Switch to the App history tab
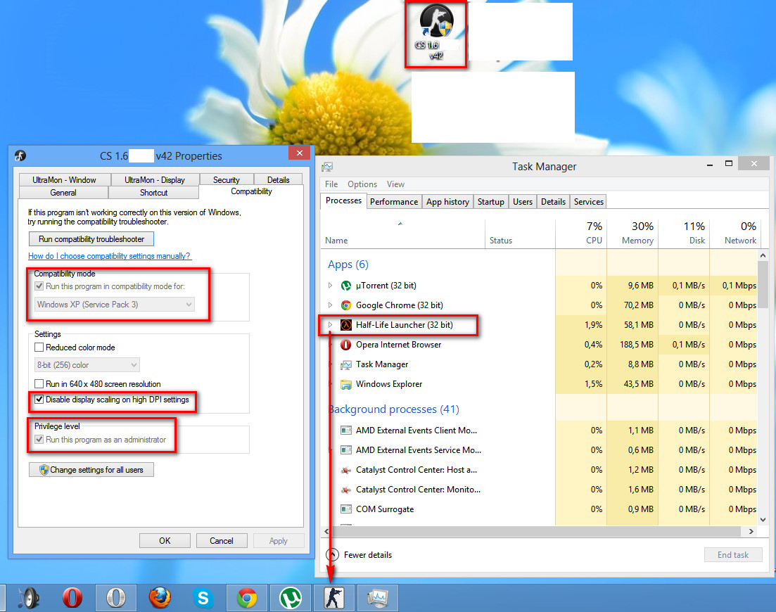Viewport: 776px width, 612px height. (x=448, y=201)
